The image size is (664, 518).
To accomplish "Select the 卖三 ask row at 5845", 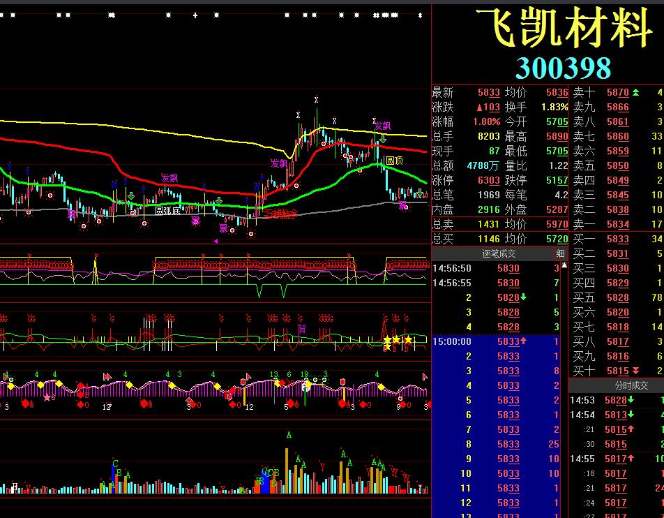I will tap(617, 195).
